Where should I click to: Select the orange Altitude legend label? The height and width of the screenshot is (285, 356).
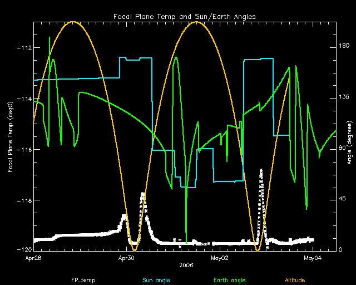[x=298, y=280]
